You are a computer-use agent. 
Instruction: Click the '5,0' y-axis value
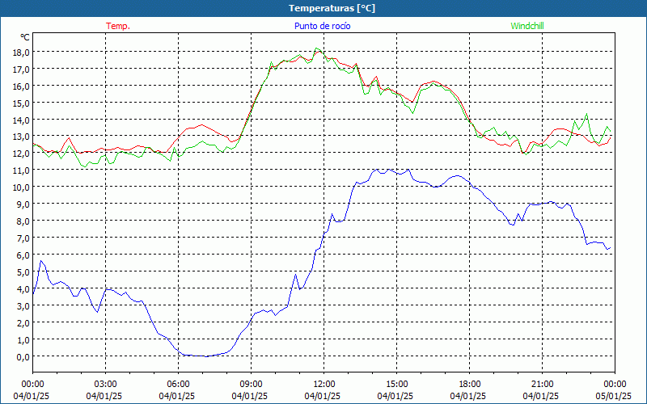tap(25, 271)
